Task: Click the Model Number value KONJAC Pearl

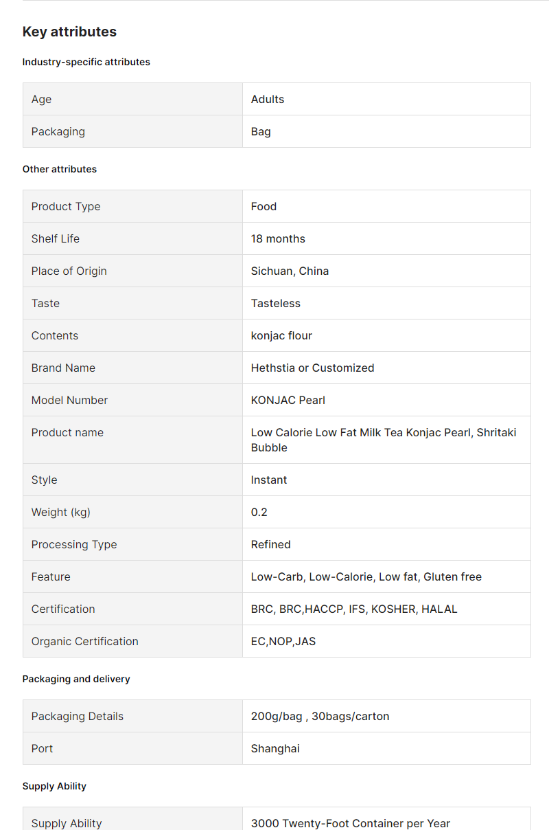Action: pyautogui.click(x=288, y=400)
